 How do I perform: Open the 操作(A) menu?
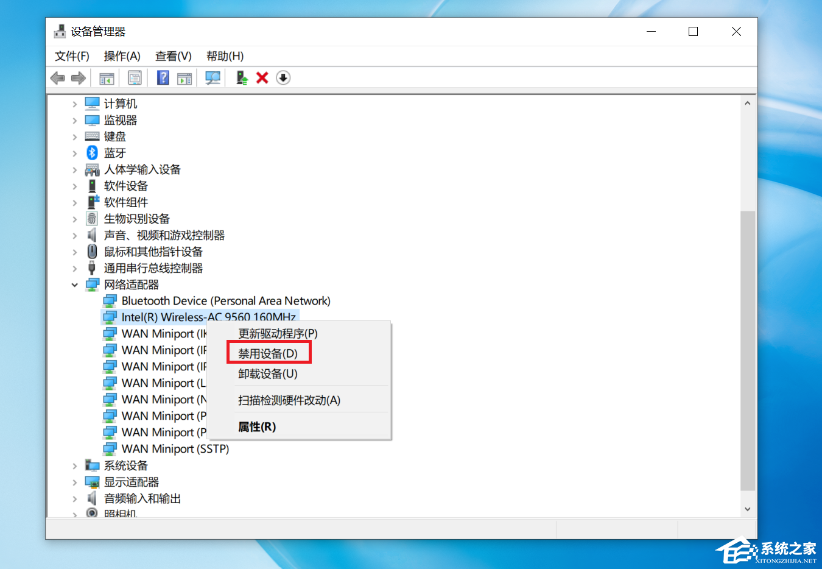pos(122,56)
